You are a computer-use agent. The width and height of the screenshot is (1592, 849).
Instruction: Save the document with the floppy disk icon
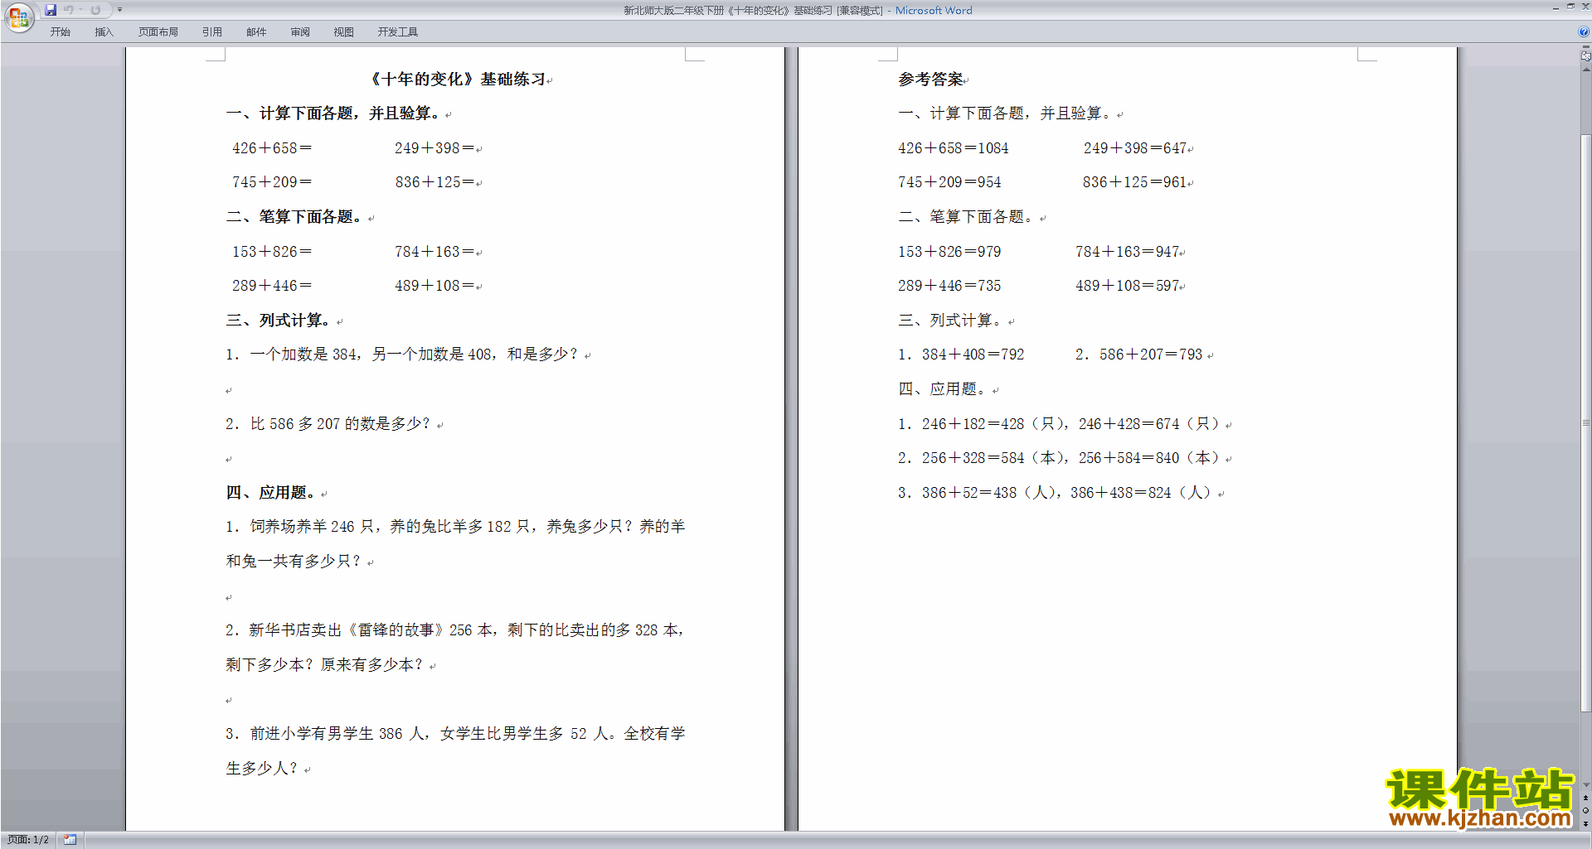[51, 10]
